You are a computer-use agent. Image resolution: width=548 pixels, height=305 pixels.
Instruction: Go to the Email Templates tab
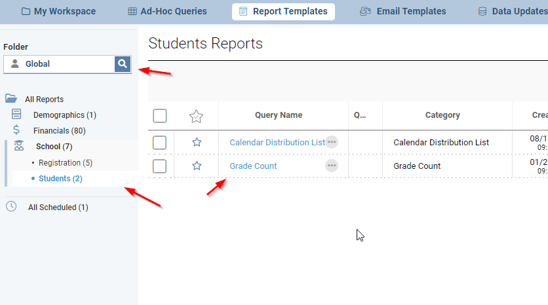[x=403, y=12]
